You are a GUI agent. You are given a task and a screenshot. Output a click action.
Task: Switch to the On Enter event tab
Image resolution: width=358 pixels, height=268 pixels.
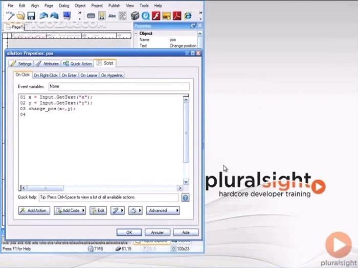69,75
